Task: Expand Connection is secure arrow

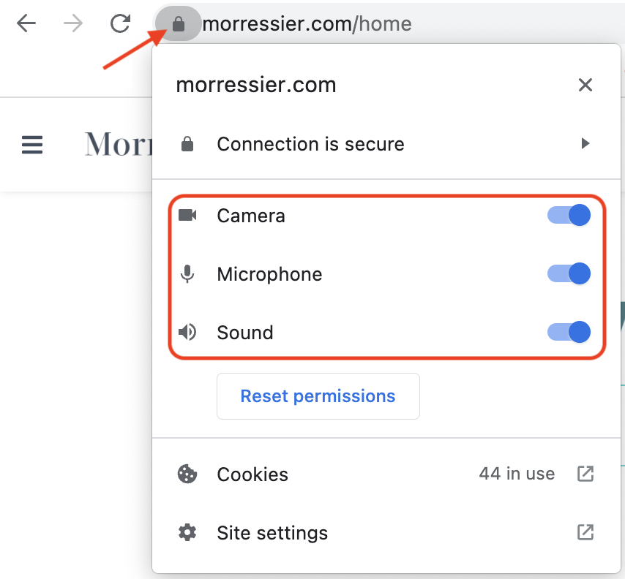Action: tap(585, 143)
